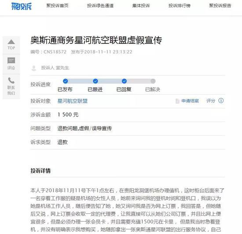
Task: Open the 聚投诉首页 nav item
Action: [57, 6]
